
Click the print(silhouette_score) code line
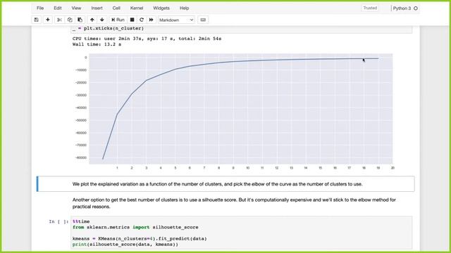125,245
